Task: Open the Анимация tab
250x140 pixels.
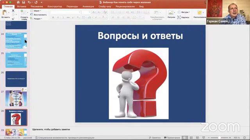Action: pyautogui.click(x=88, y=7)
